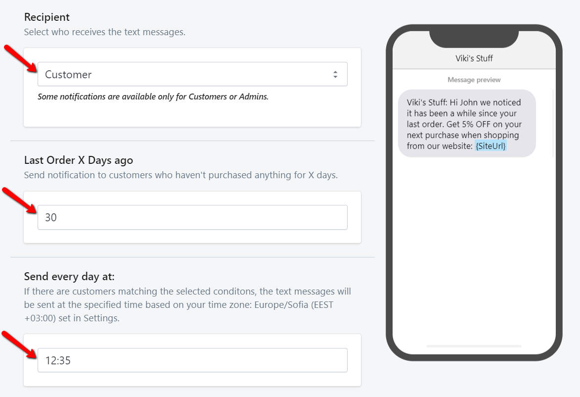Click the text Select who receives the text messages

pos(105,32)
